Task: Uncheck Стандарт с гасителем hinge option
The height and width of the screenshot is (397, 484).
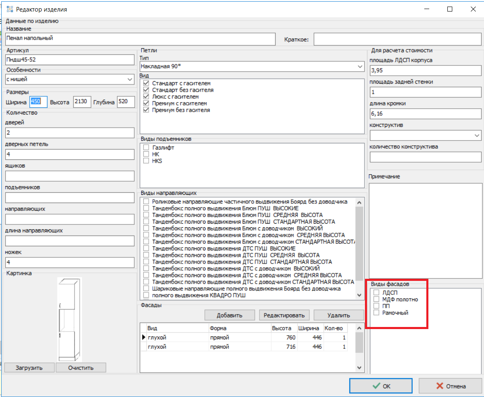Action: point(146,83)
